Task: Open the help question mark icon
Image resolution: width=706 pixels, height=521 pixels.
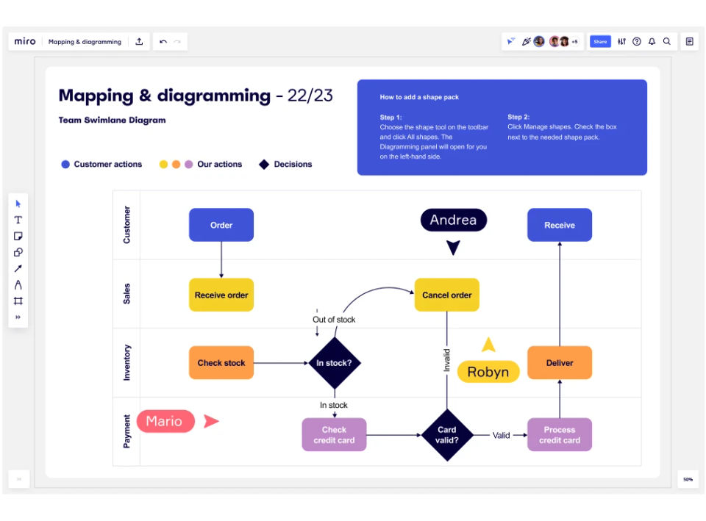Action: [637, 41]
